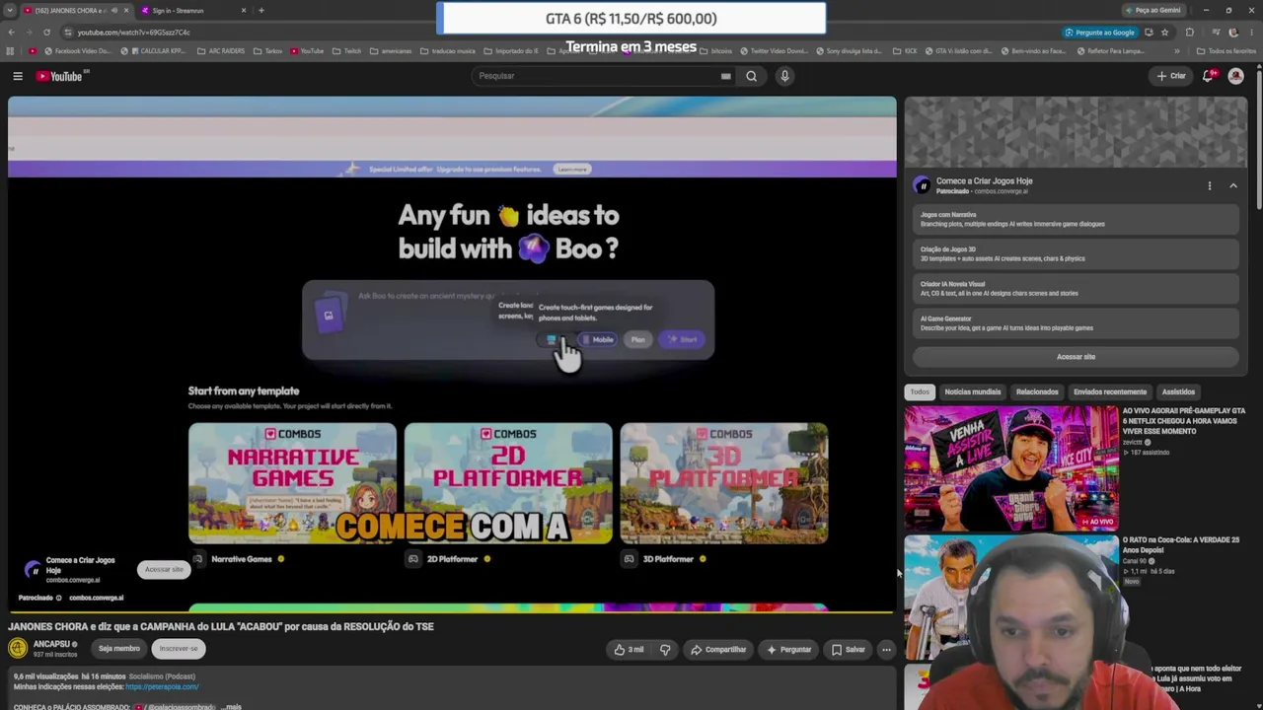Viewport: 1263px width, 710px height.
Task: Open the Chrome apps grid shortcut
Action: [11, 51]
